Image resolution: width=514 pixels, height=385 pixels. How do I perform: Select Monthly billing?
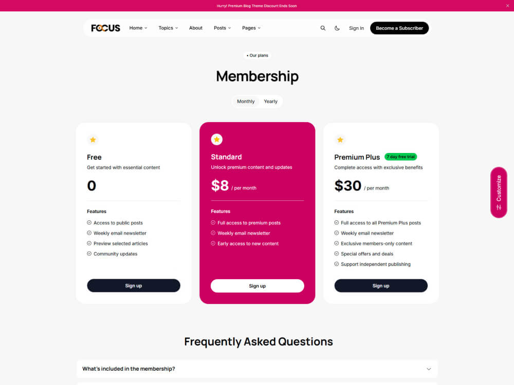(246, 101)
